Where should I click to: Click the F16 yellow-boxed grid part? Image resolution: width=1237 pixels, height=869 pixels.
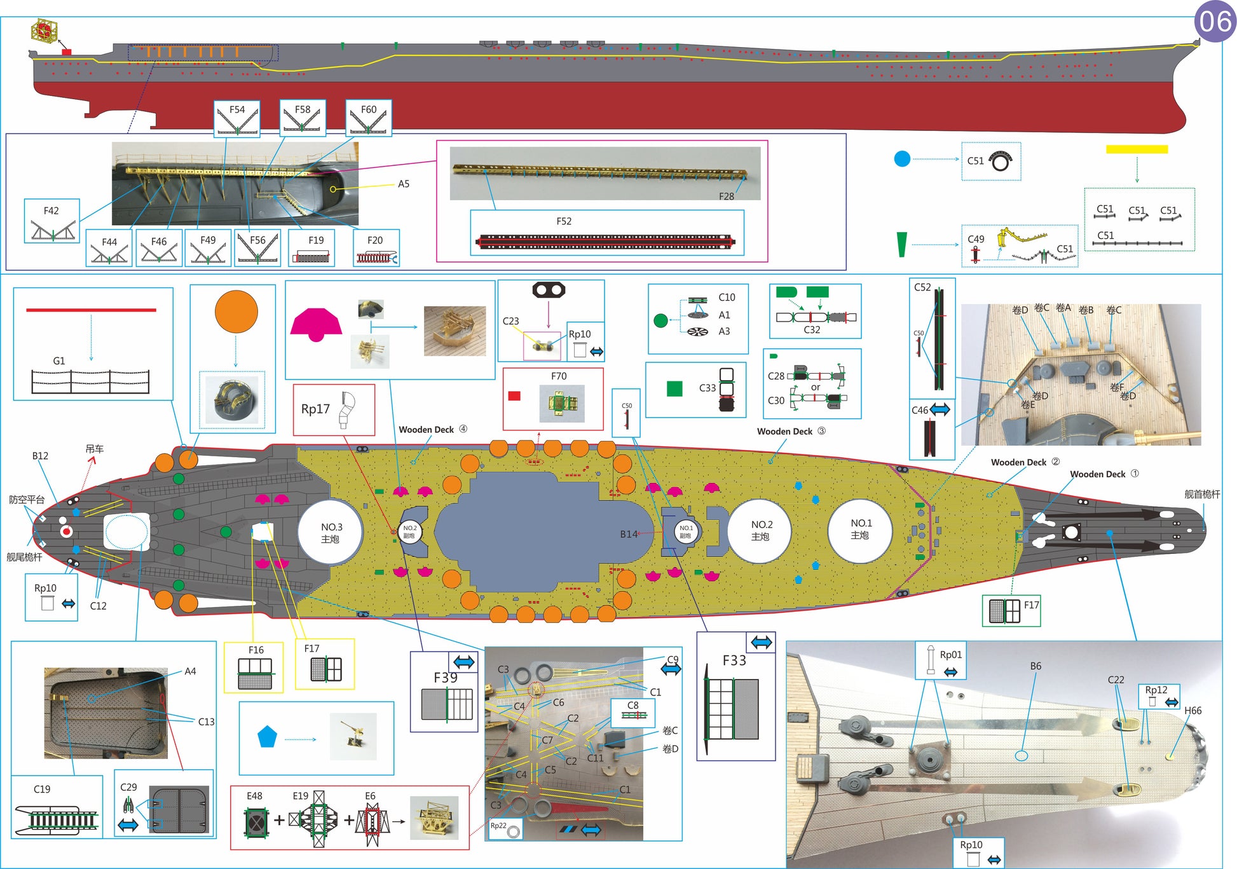pos(254,674)
